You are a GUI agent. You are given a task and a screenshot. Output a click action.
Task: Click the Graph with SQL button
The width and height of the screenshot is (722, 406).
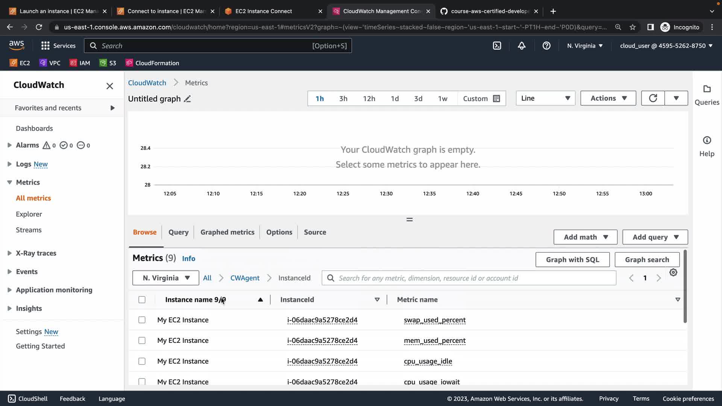[x=572, y=260]
